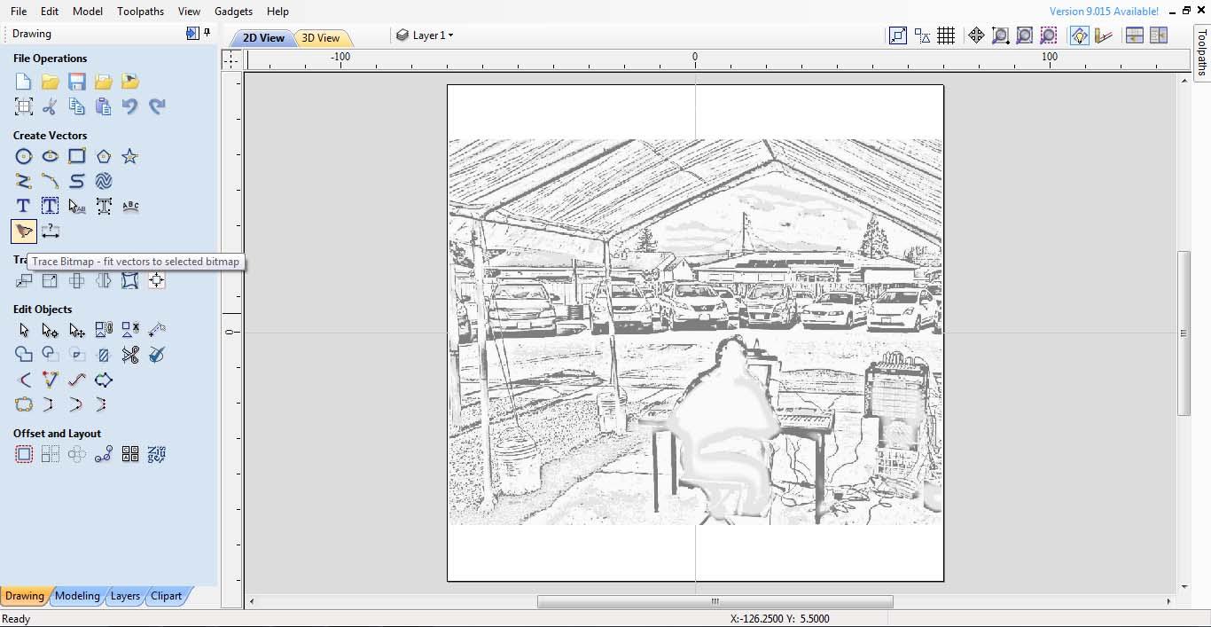
Task: Click the Version 9.015 Available link
Action: pyautogui.click(x=1104, y=12)
